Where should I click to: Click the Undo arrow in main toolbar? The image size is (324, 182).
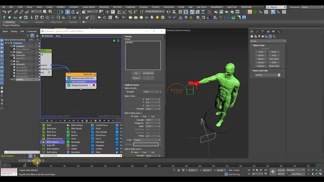tap(4, 12)
